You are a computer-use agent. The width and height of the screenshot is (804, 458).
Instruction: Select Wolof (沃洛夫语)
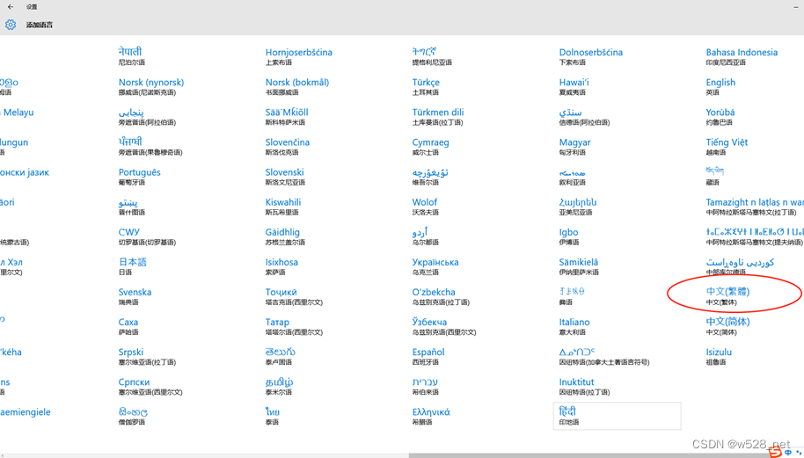pos(425,207)
